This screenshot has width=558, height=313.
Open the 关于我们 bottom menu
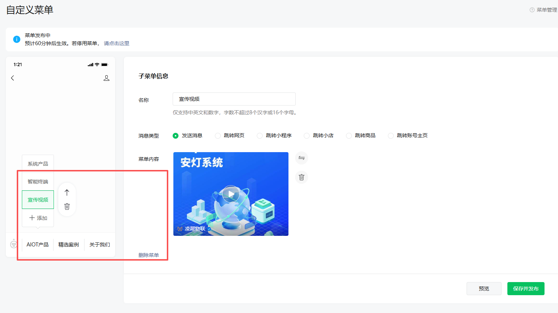coord(100,245)
